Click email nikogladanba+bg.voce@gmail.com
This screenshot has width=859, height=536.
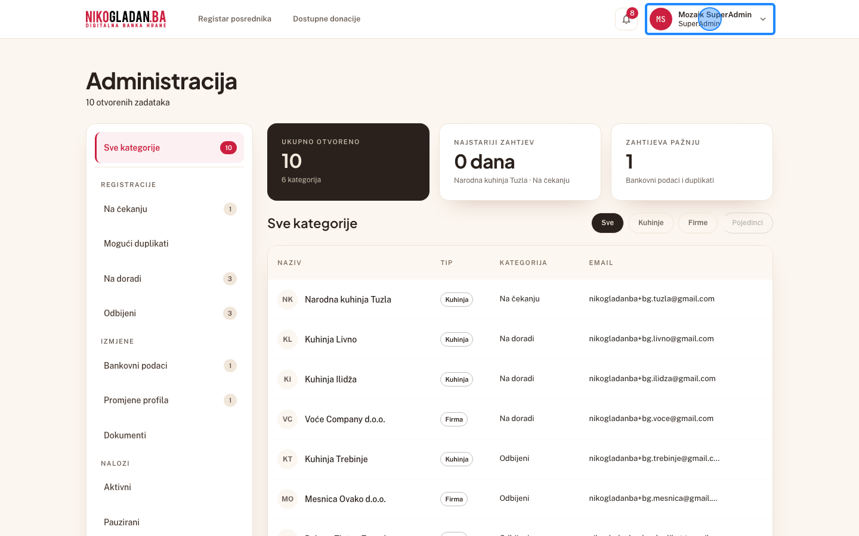coord(651,419)
